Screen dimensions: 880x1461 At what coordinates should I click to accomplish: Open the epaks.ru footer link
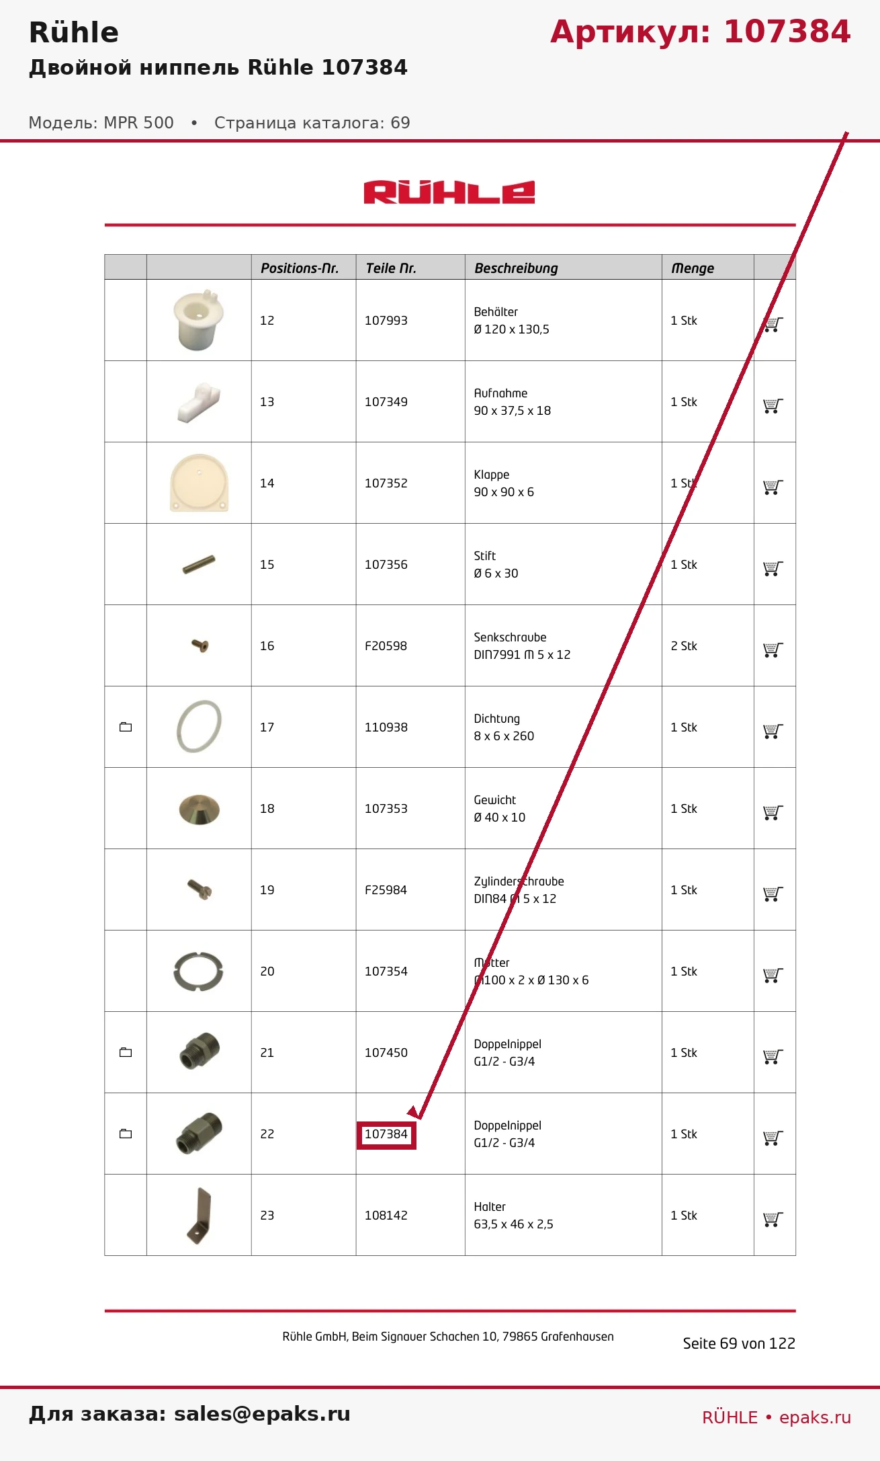[815, 1417]
